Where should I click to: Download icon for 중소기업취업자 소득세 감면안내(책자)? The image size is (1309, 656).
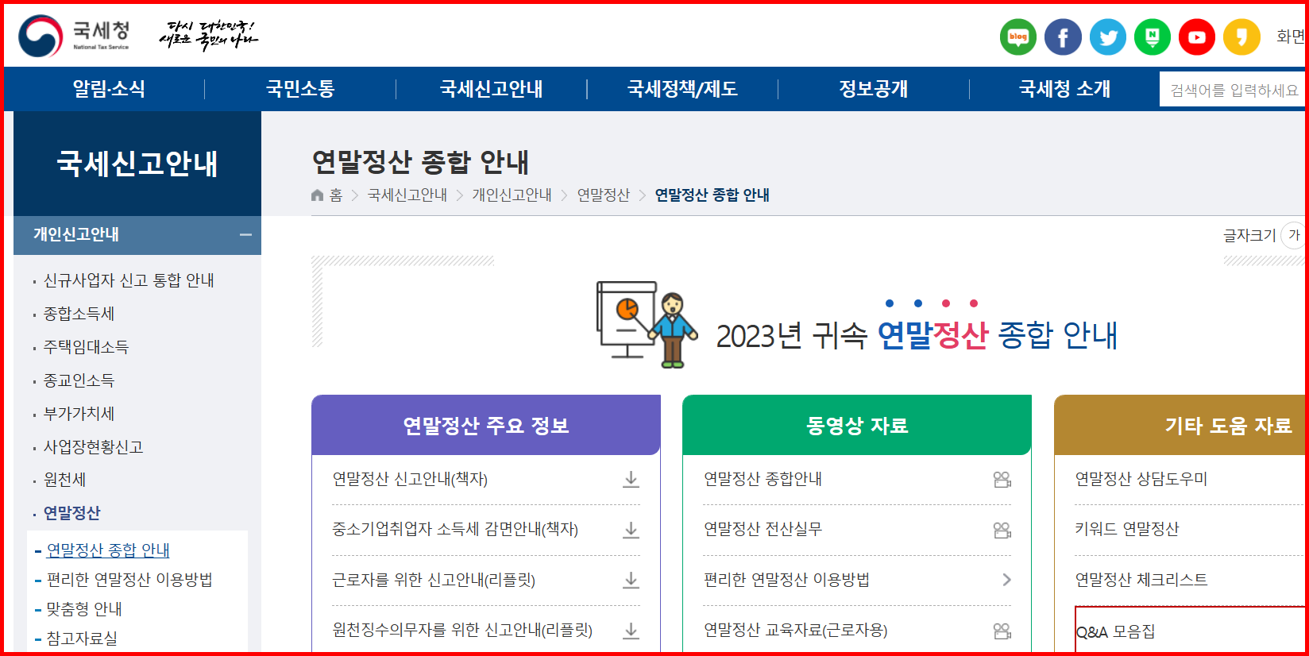[x=631, y=530]
